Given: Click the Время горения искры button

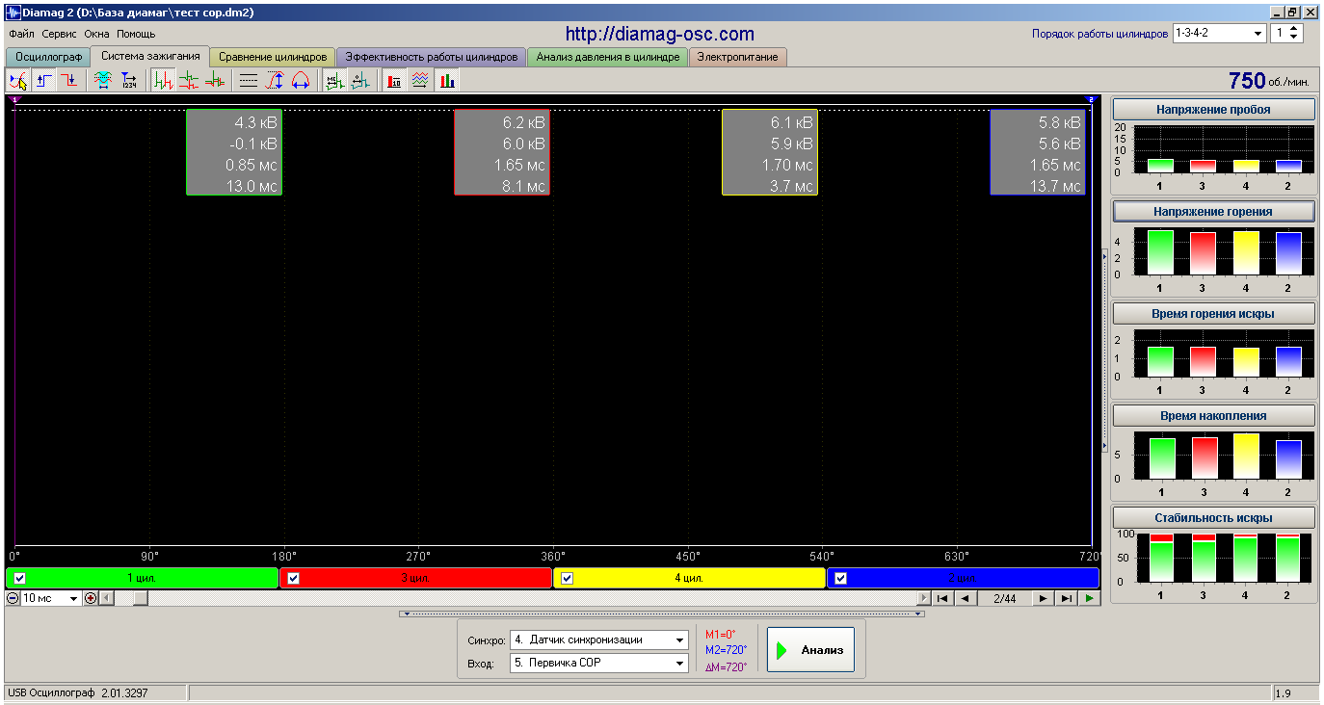Looking at the screenshot, I should (x=1214, y=314).
